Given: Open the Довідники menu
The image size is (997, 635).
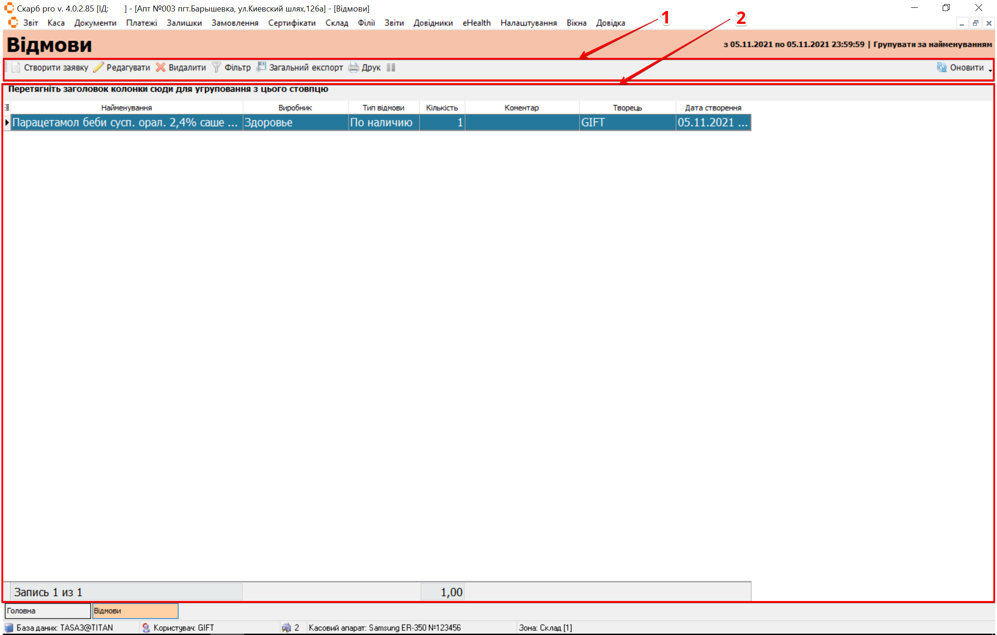Looking at the screenshot, I should (x=433, y=23).
